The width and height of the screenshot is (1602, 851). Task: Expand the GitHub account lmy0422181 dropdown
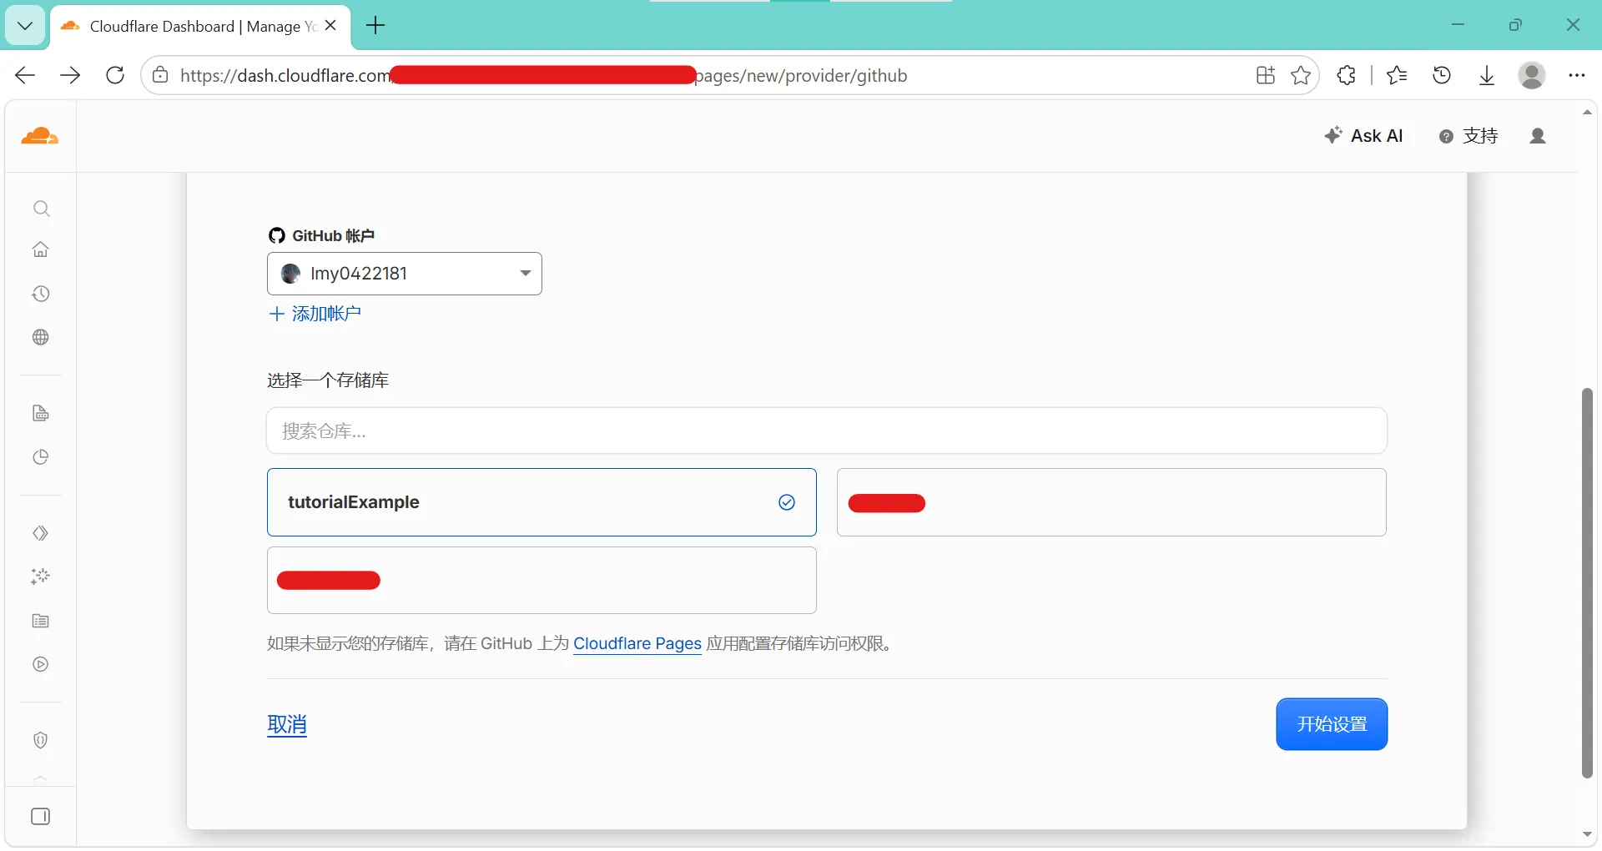click(x=405, y=274)
